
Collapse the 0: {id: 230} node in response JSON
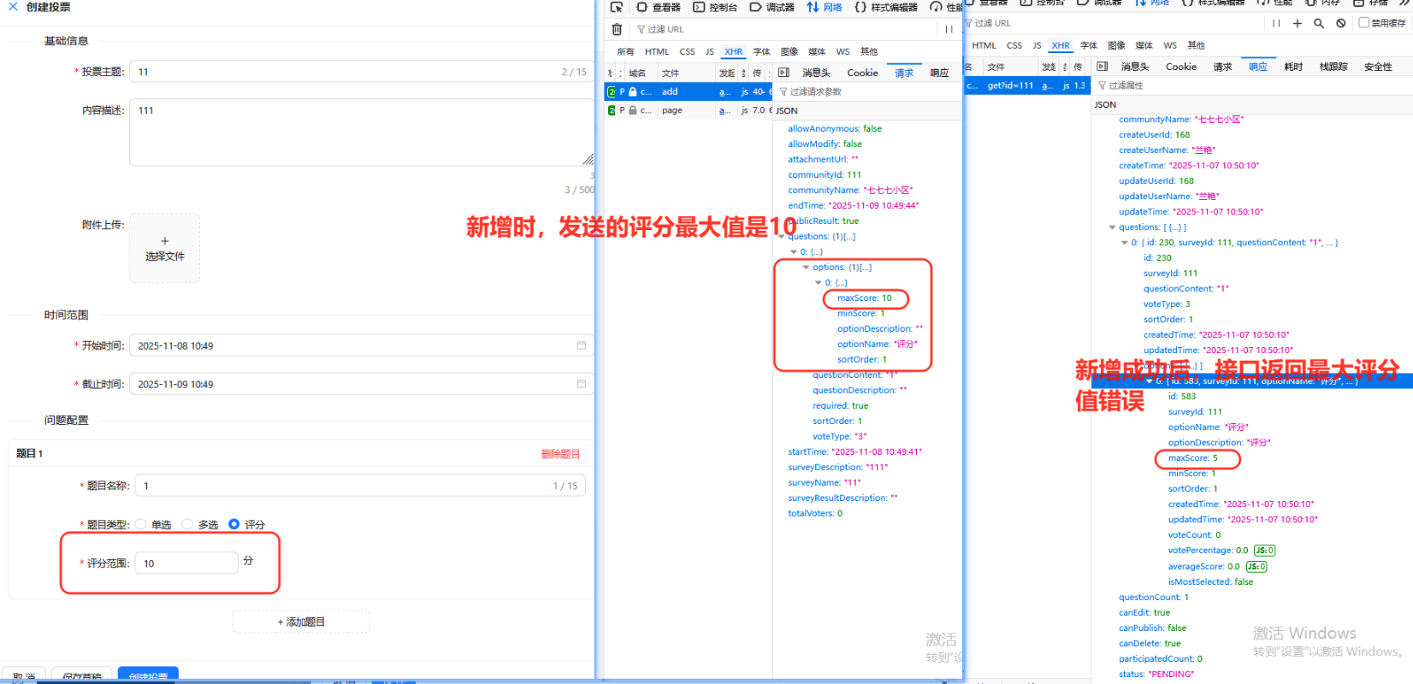tap(1125, 242)
